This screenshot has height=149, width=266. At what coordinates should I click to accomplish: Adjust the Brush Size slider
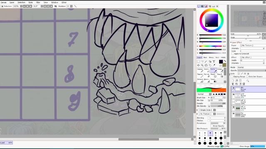tap(218, 98)
